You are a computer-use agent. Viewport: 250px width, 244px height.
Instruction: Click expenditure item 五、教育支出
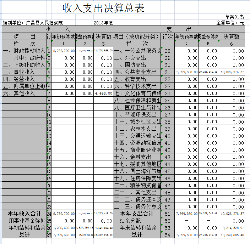coord(137,79)
